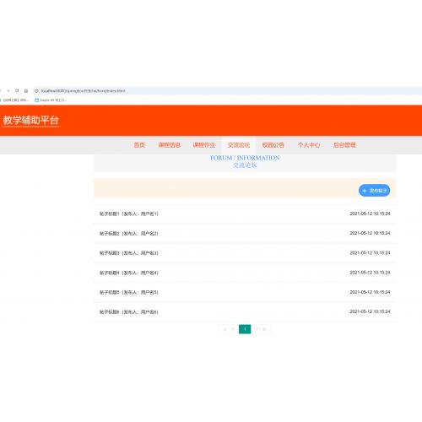The height and width of the screenshot is (422, 422).
Task: Select the 交流论坛 menu tab
Action: point(239,145)
